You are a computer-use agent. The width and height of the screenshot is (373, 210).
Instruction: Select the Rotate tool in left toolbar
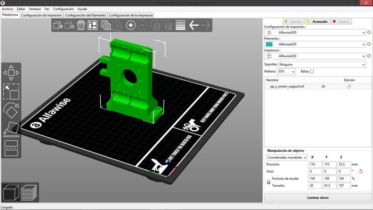(x=11, y=110)
